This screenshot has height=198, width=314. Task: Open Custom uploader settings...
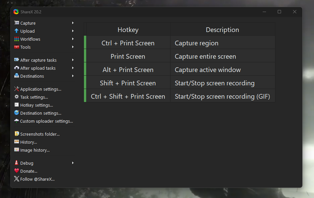pyautogui.click(x=44, y=121)
